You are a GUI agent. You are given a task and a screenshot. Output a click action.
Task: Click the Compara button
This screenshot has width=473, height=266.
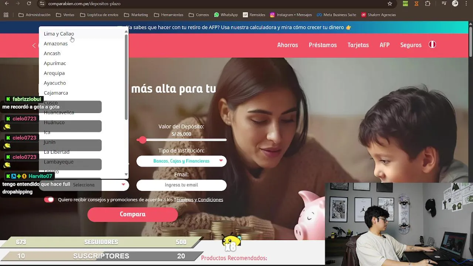(133, 214)
